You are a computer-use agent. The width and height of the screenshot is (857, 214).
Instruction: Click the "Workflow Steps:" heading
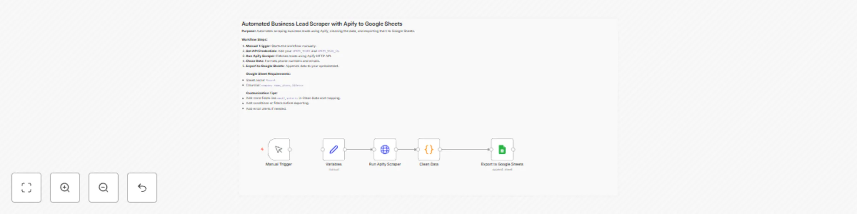point(255,40)
